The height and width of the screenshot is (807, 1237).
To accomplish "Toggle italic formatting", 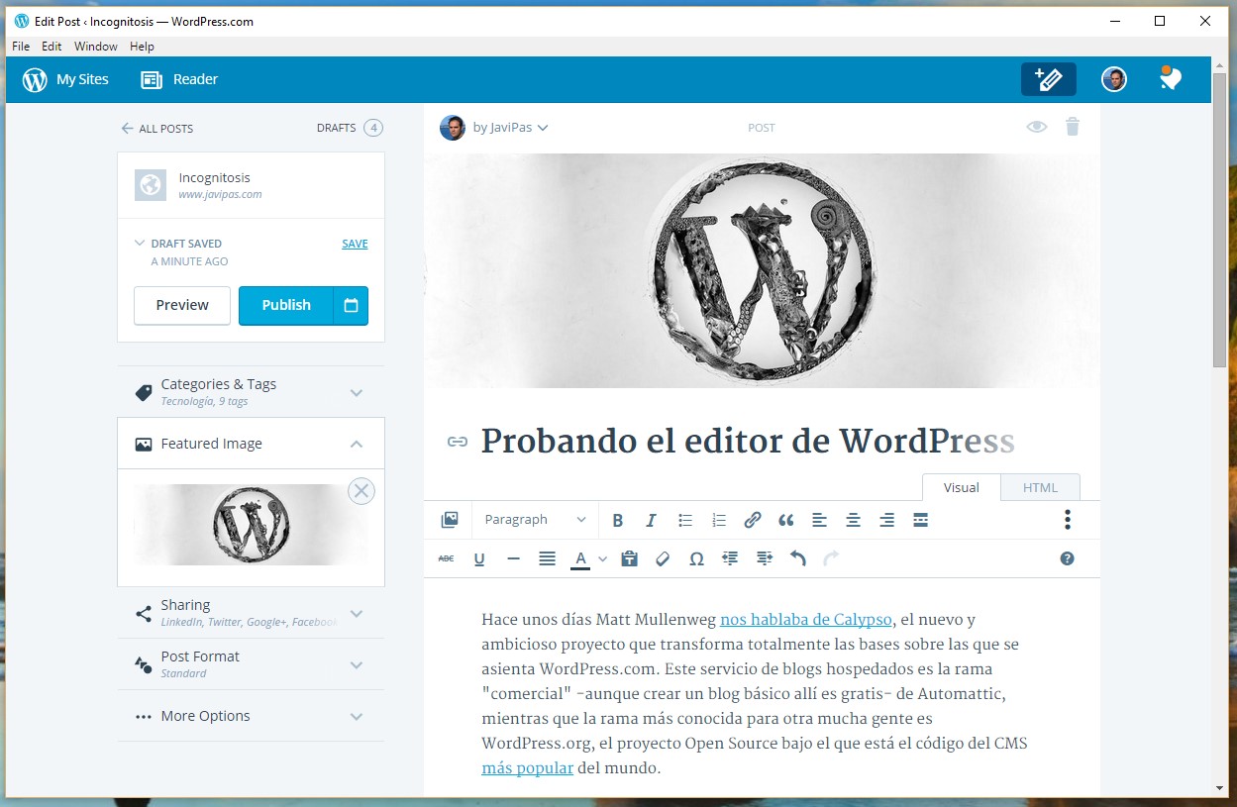I will tap(651, 520).
